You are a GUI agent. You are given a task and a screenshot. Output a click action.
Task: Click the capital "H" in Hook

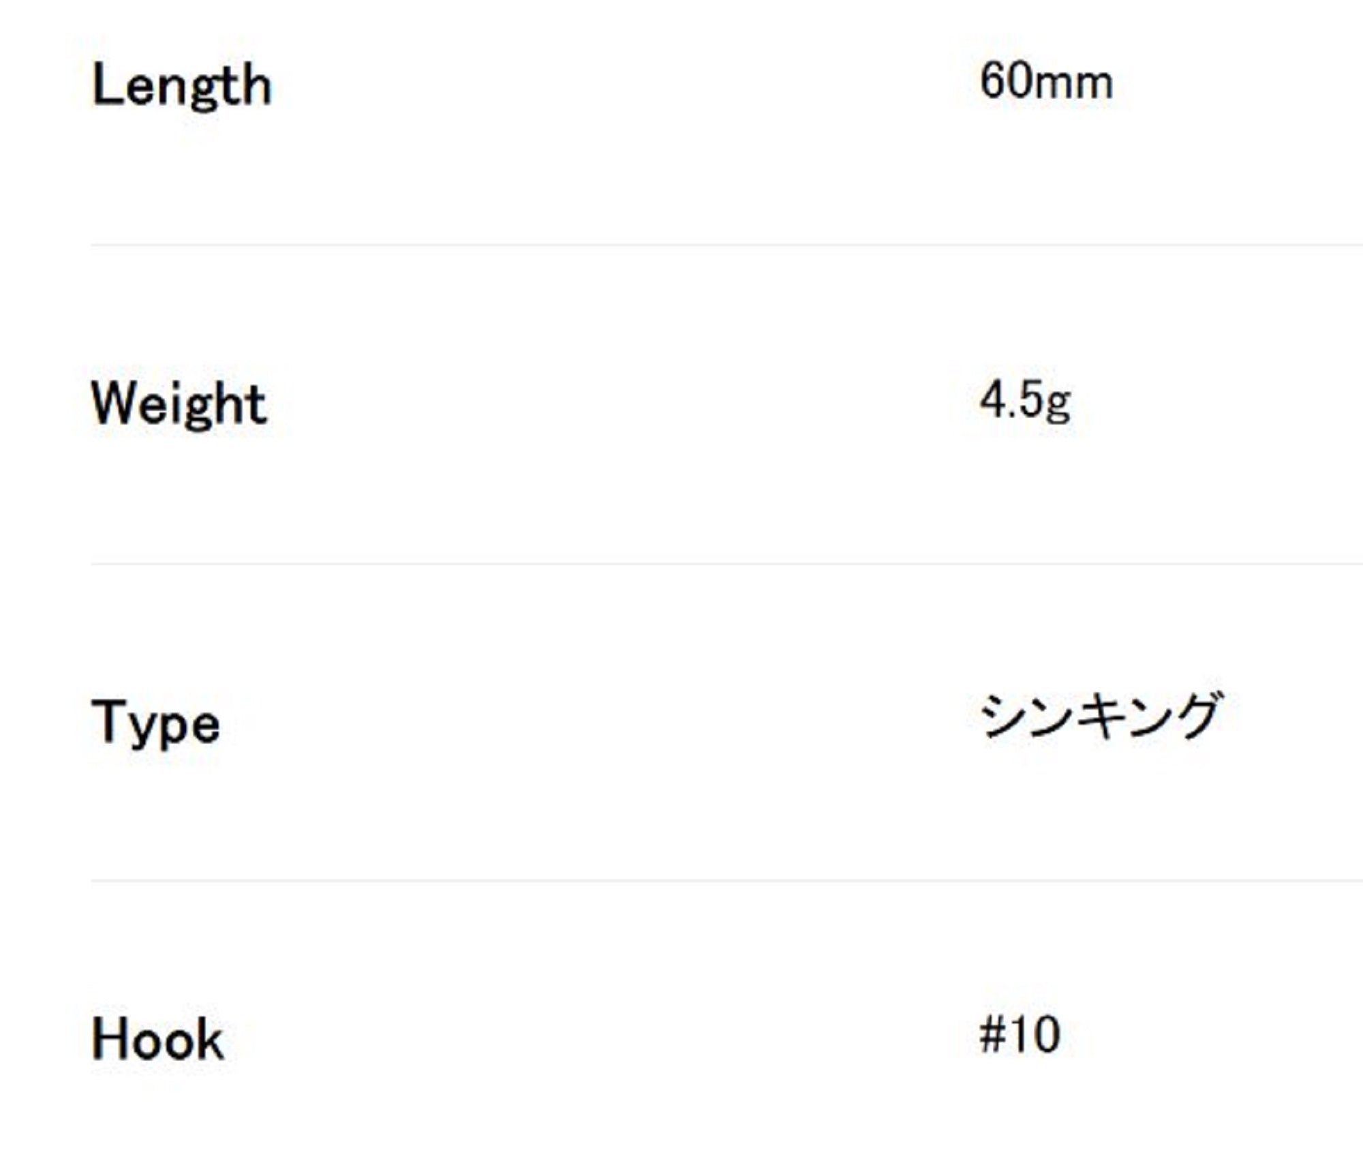pyautogui.click(x=108, y=1040)
